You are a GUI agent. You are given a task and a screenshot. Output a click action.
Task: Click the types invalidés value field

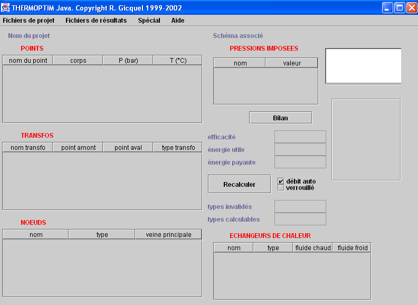300,207
